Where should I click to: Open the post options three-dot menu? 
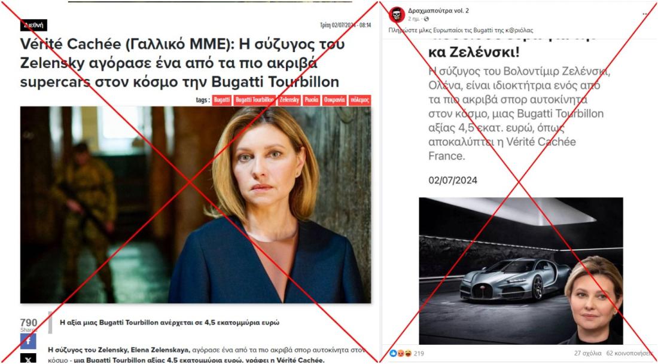[646, 14]
